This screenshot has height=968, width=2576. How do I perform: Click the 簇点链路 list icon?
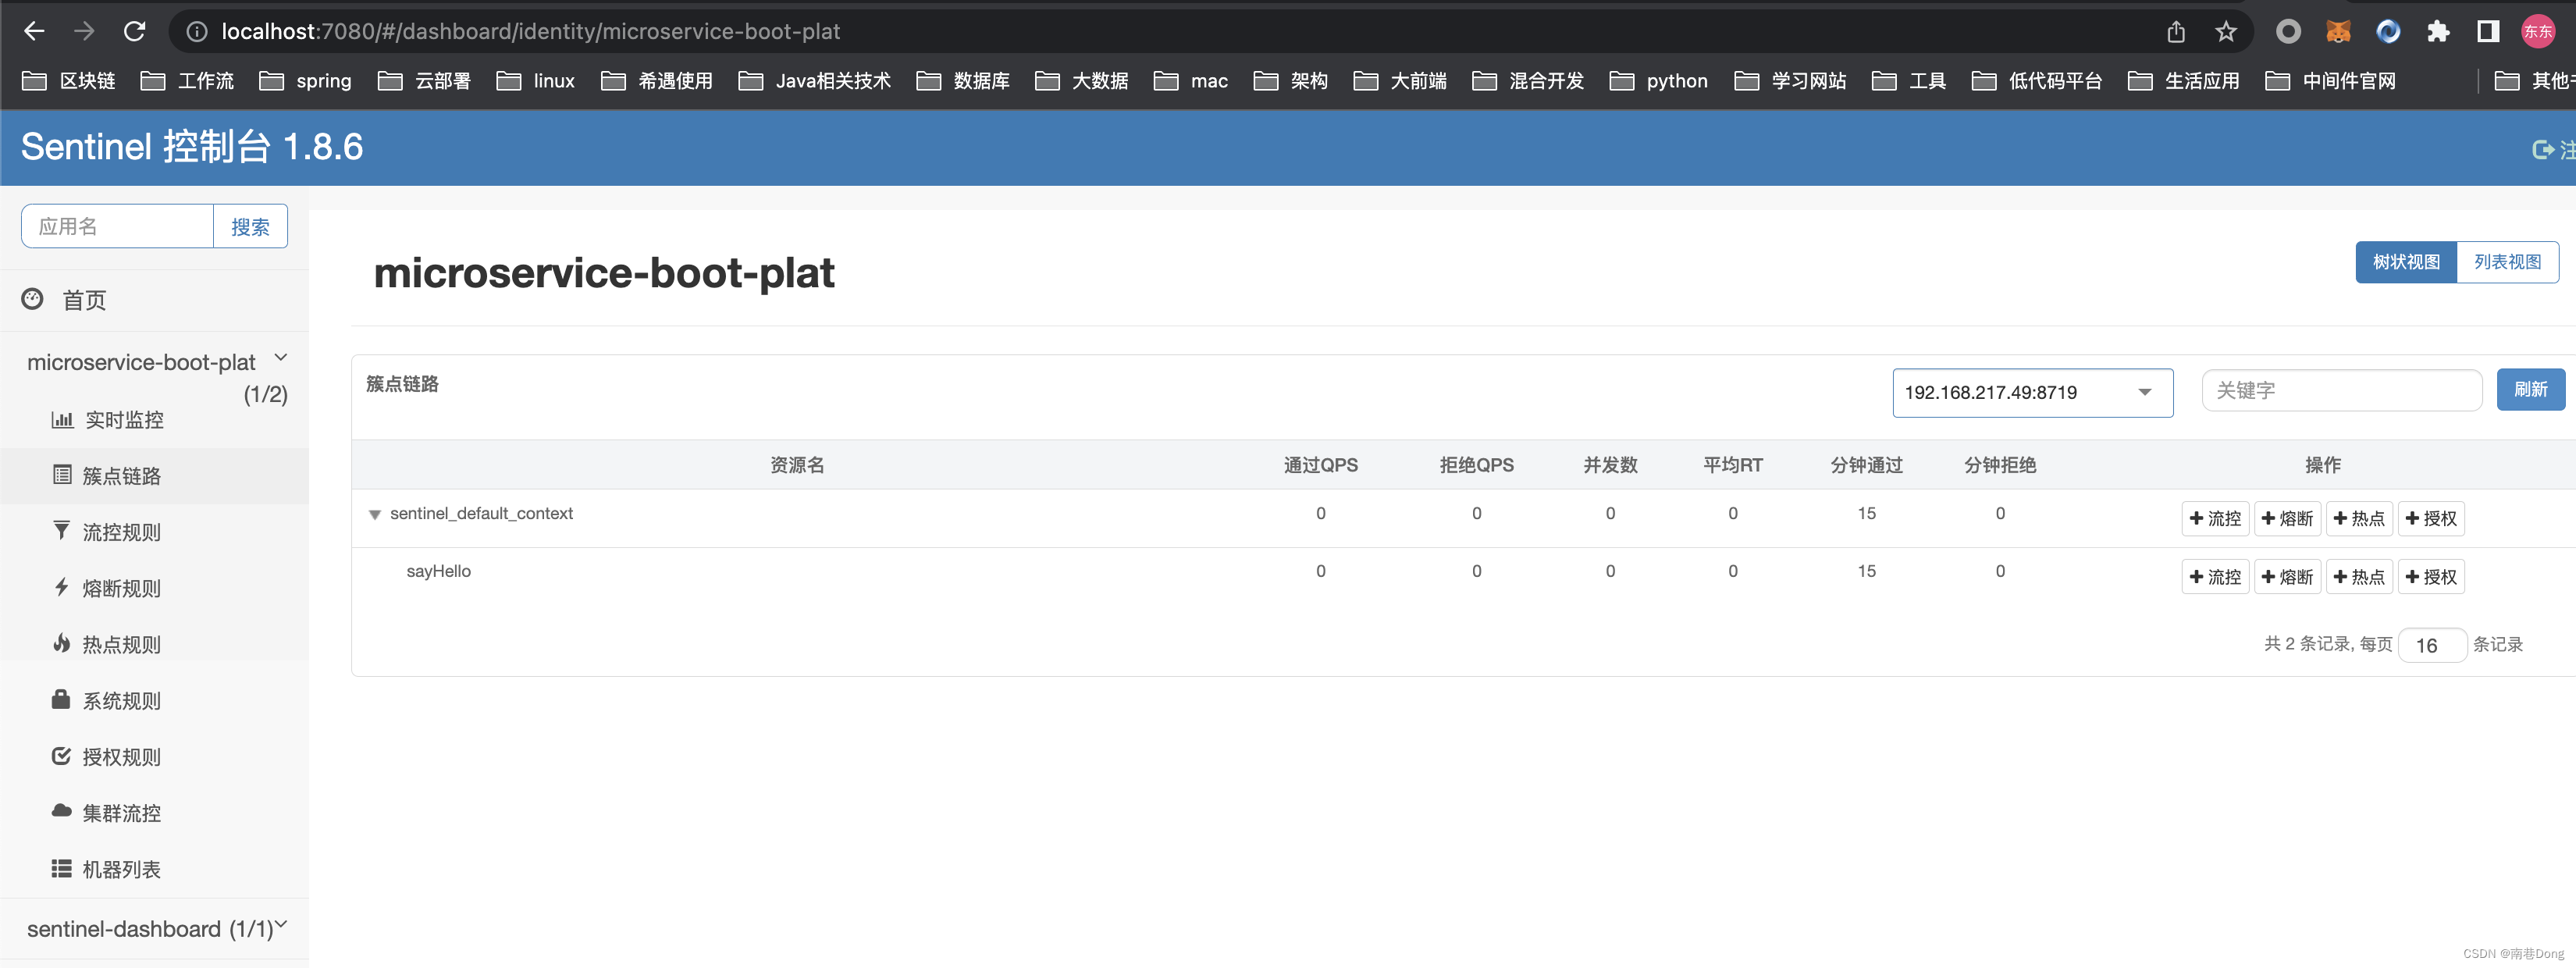62,475
